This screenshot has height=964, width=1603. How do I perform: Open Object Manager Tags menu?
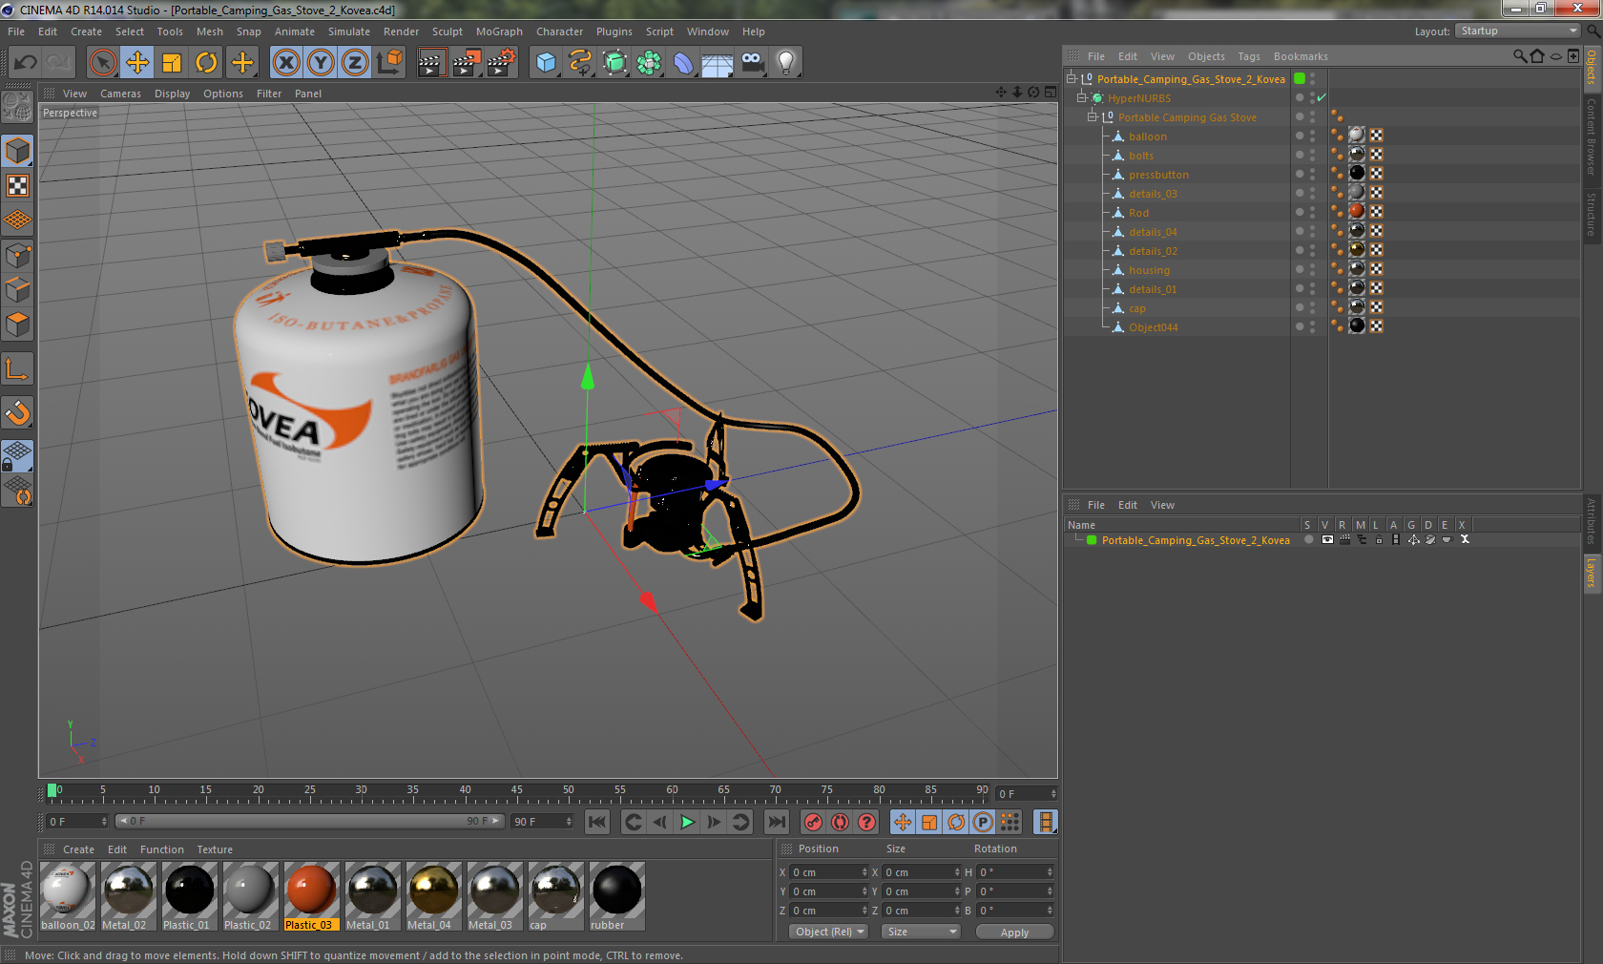click(1248, 56)
